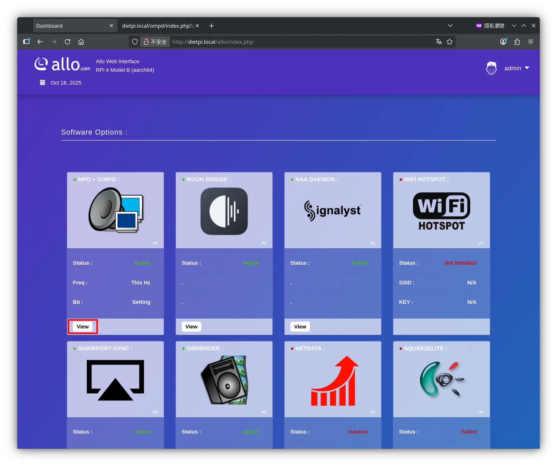Open the translate page icon in address bar

tap(439, 42)
